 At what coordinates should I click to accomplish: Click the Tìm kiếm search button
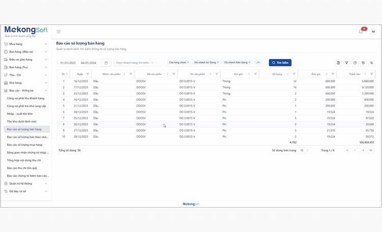pos(280,63)
